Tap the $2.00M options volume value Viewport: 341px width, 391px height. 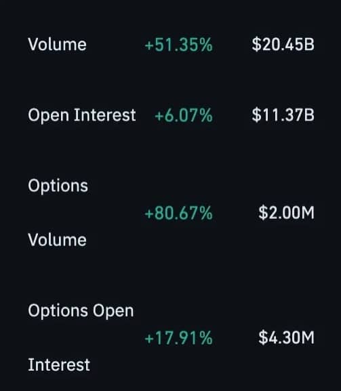286,213
